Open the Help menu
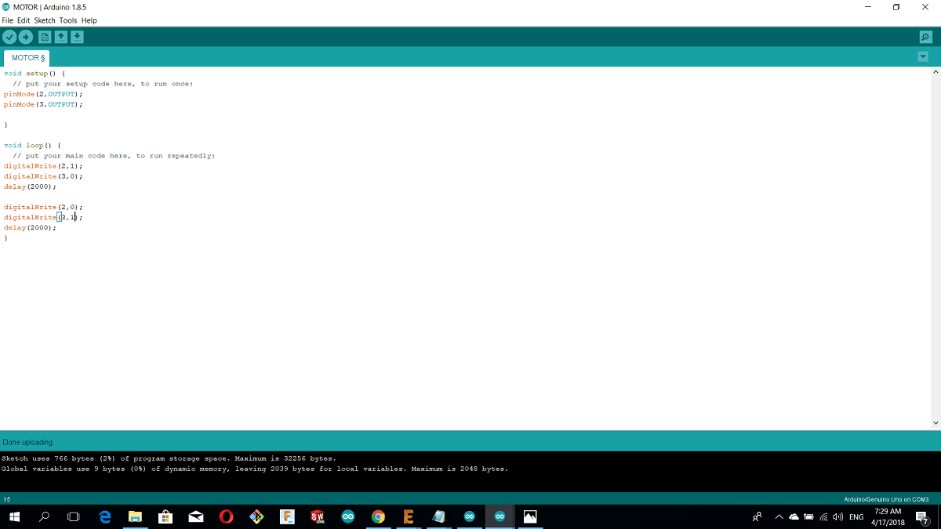 89,20
